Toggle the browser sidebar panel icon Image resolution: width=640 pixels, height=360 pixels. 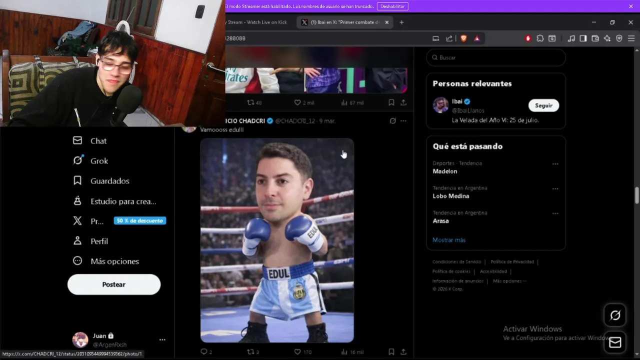pos(583,38)
